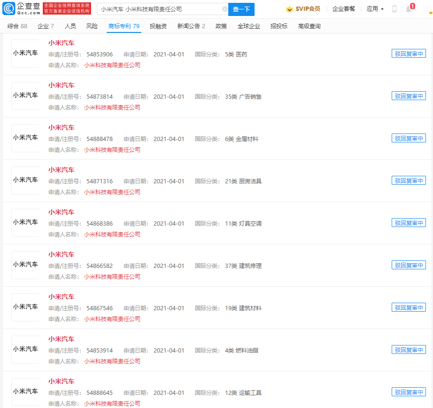Select the 企业 7 tab
433x408 pixels.
46,26
